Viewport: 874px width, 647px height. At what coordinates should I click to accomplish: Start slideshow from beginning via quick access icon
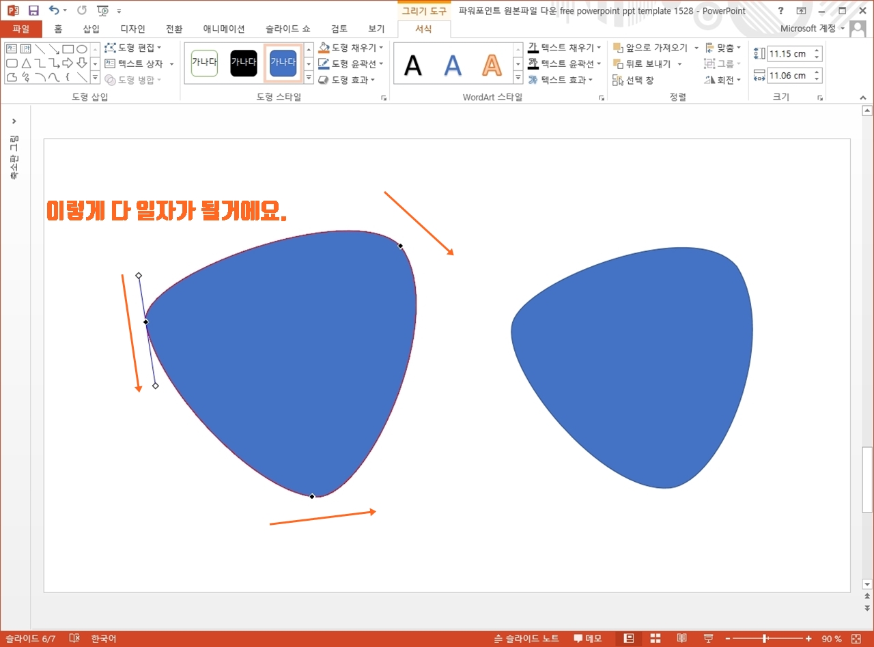coord(103,11)
